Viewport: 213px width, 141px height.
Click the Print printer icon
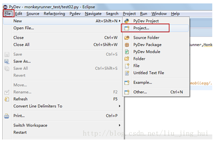click(6, 116)
